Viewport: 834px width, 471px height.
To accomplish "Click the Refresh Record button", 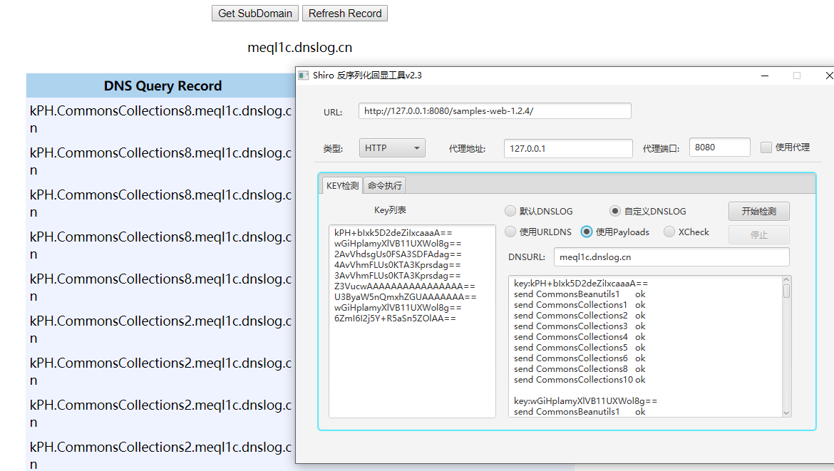I will (345, 14).
